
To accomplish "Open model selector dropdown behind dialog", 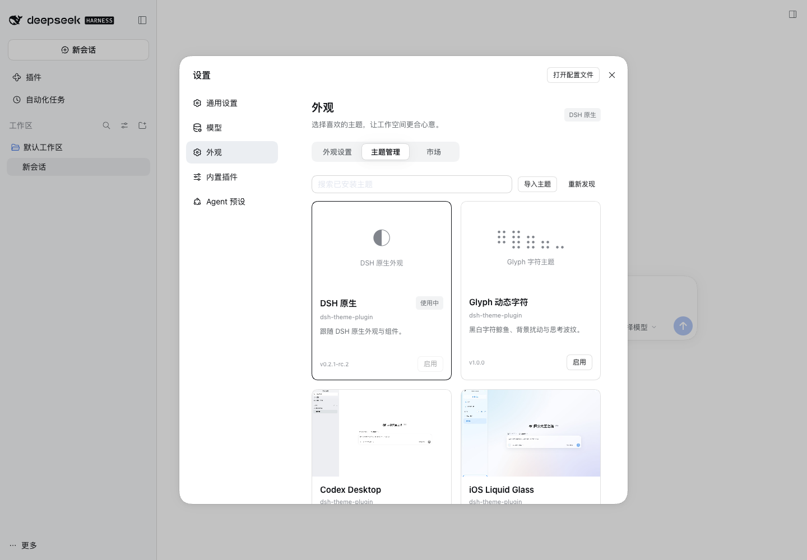I will tap(642, 327).
